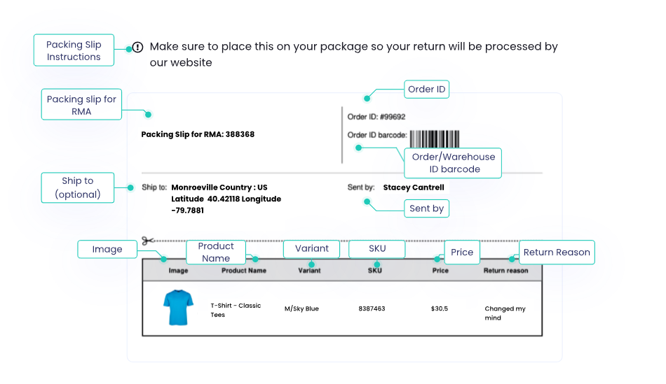
Task: Click the Ship to (optional) callout
Action: [78, 187]
